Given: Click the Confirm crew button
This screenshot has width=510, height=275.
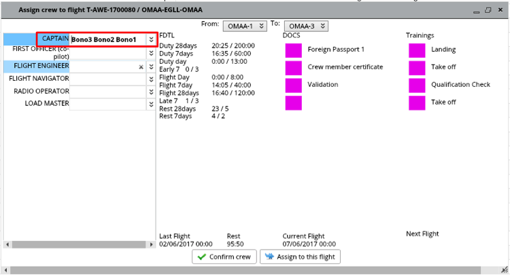Looking at the screenshot, I should click(224, 257).
